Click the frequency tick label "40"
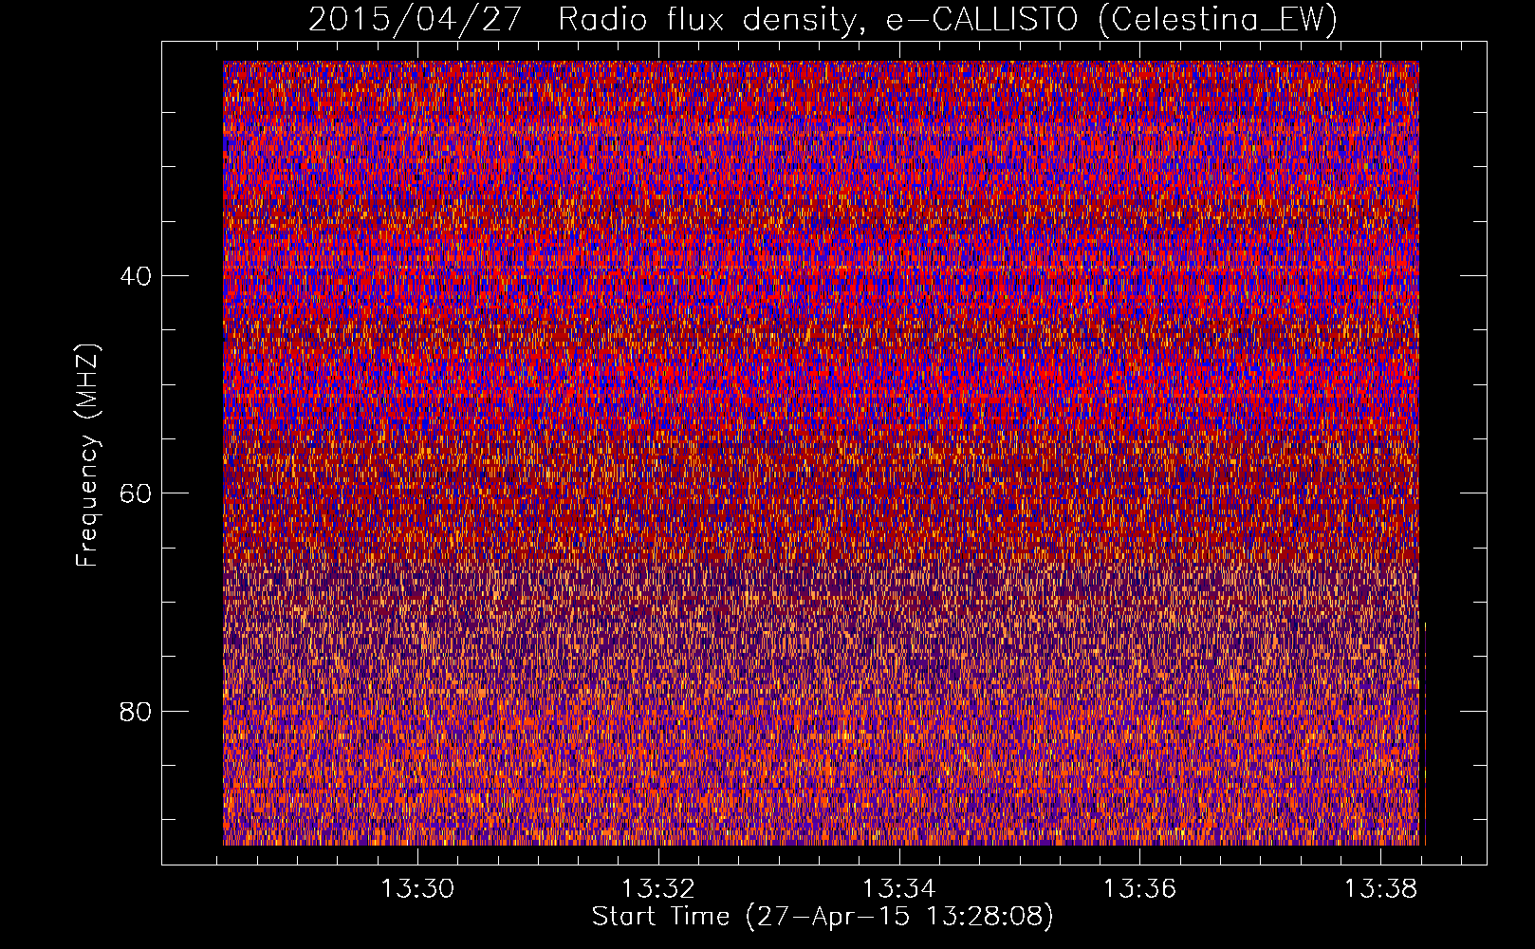Viewport: 1535px width, 949px height. 136,276
